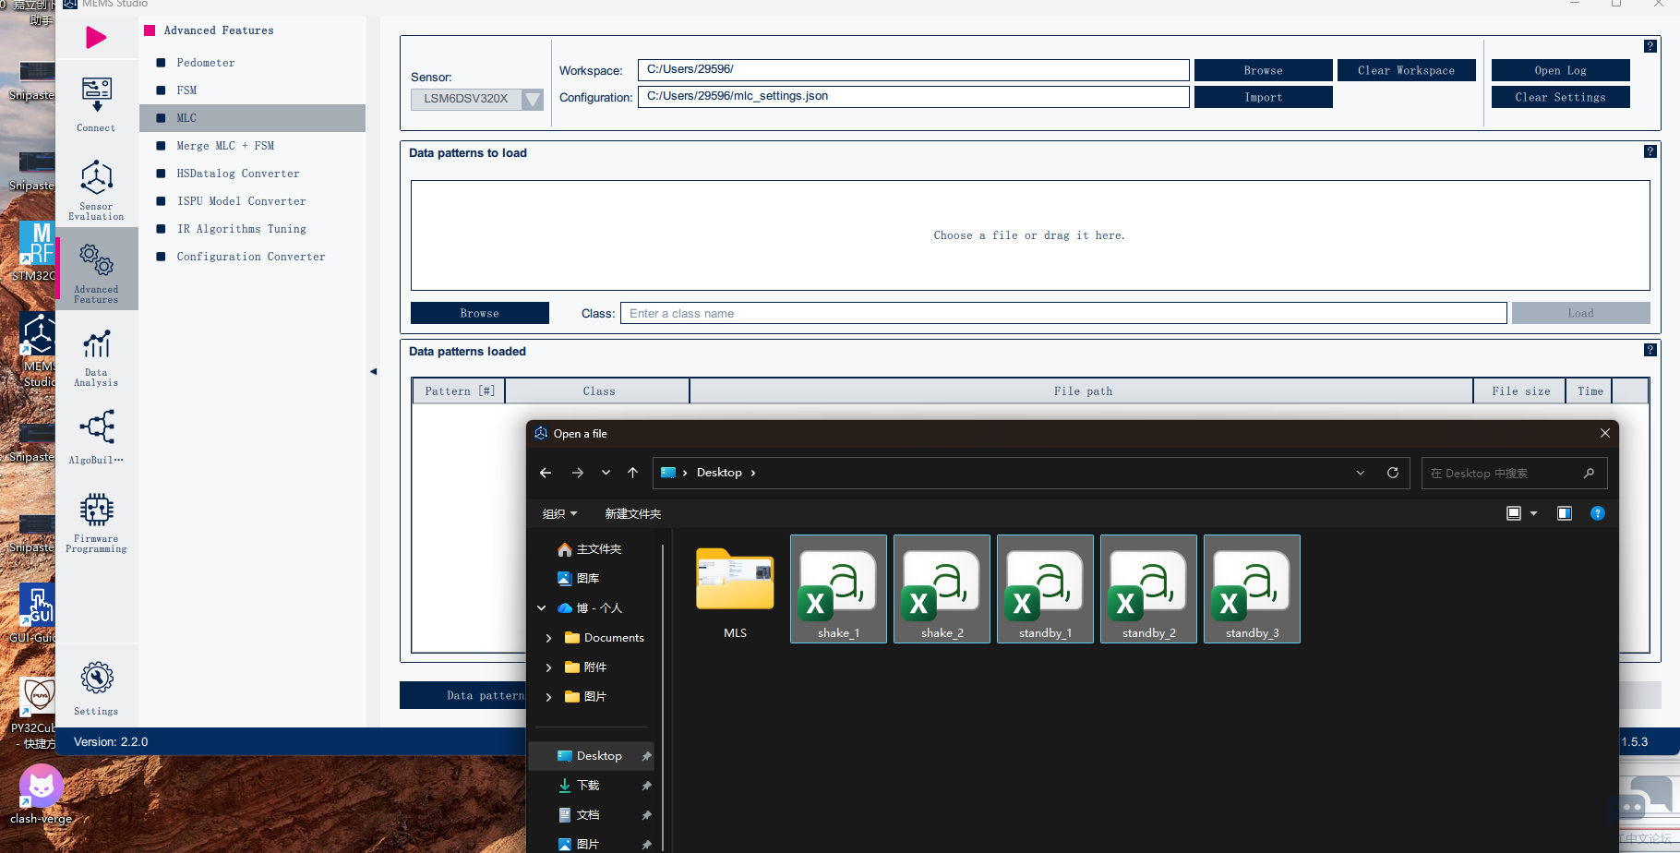The height and width of the screenshot is (853, 1680).
Task: Click the Open Log button
Action: pos(1559,70)
